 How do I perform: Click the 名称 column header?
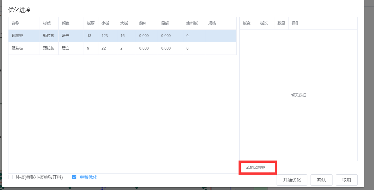pyautogui.click(x=15, y=23)
